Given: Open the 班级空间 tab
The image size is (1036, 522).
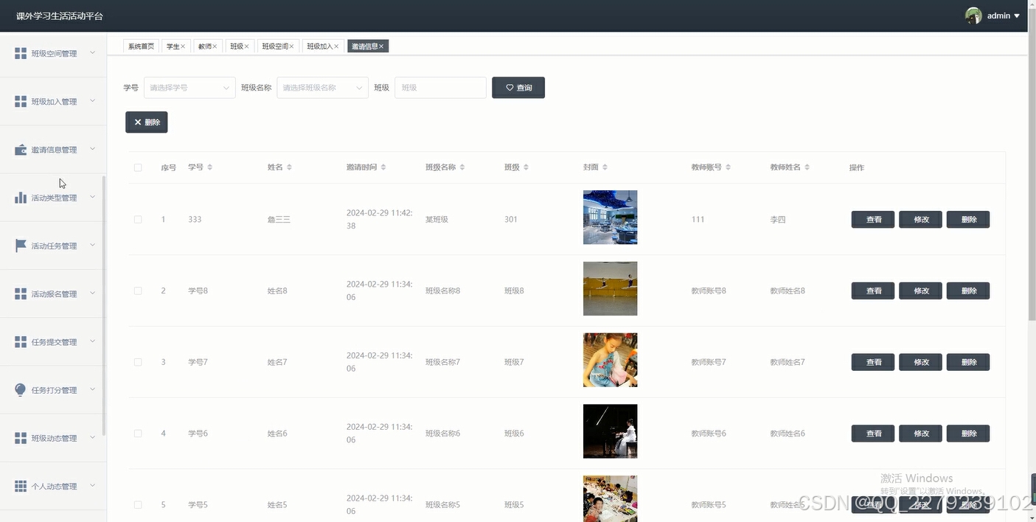Looking at the screenshot, I should 275,46.
